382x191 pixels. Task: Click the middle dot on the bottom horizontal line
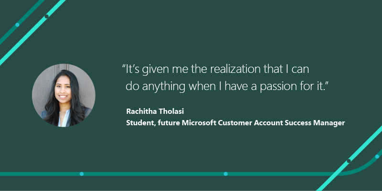point(225,174)
